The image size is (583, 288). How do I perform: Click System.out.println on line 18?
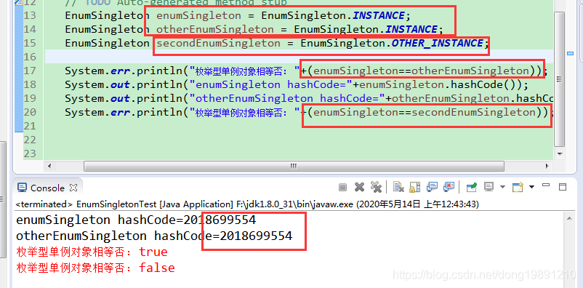(124, 84)
